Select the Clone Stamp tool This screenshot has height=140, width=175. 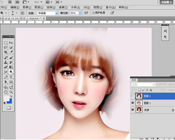(6, 62)
